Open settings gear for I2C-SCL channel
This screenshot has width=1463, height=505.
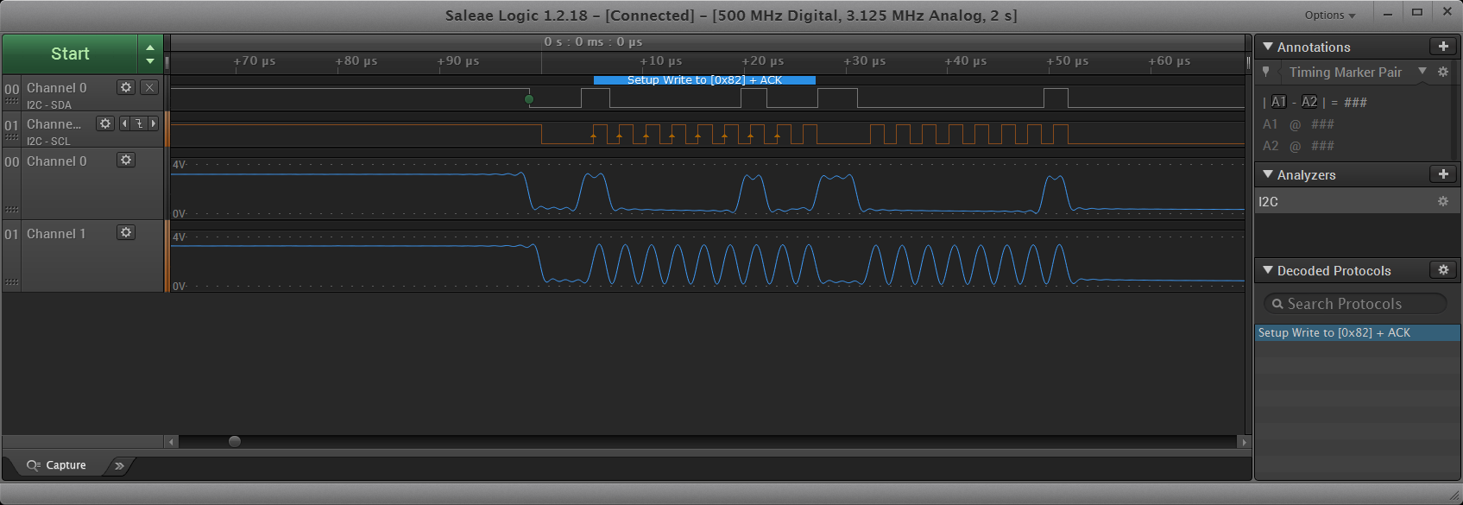[105, 123]
